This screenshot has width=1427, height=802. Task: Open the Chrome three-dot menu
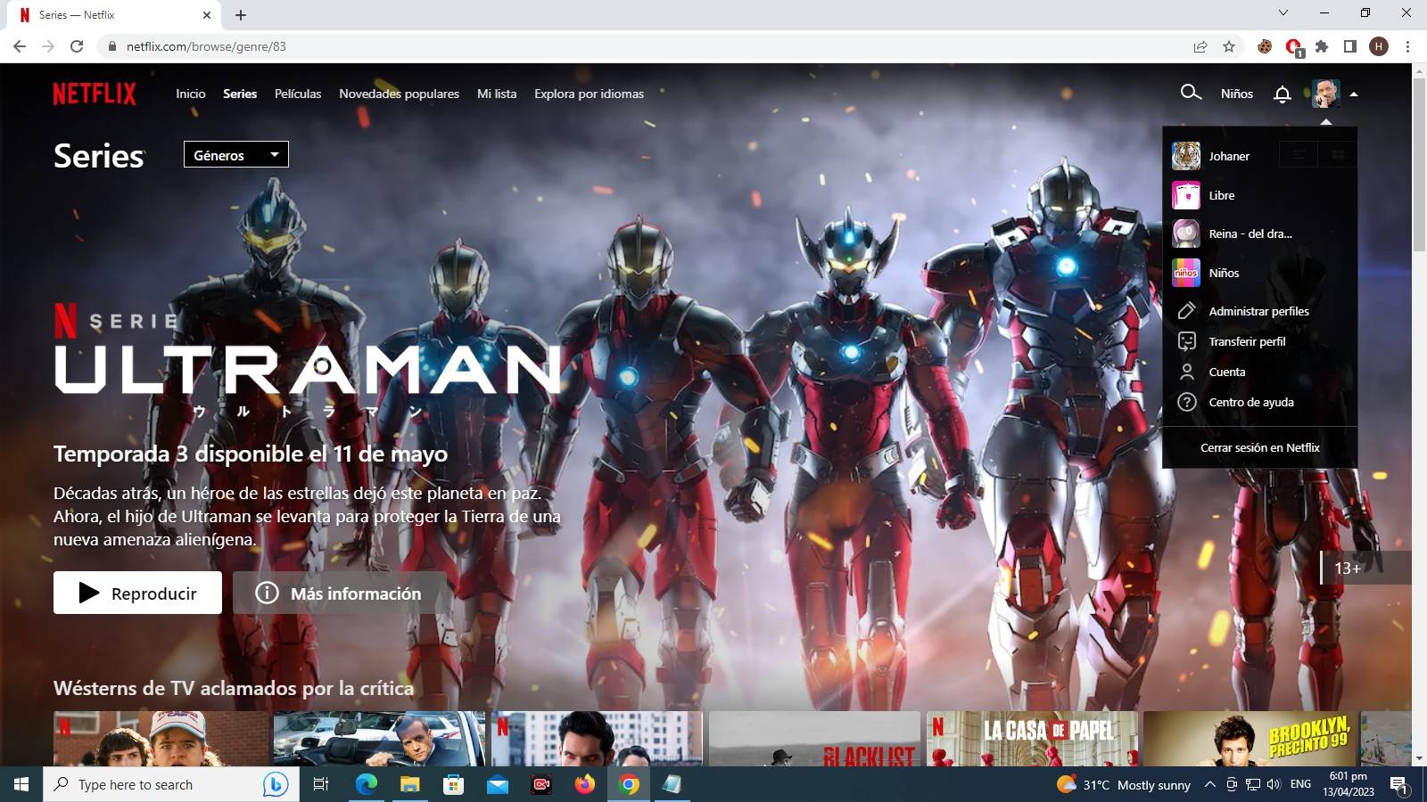(1407, 46)
